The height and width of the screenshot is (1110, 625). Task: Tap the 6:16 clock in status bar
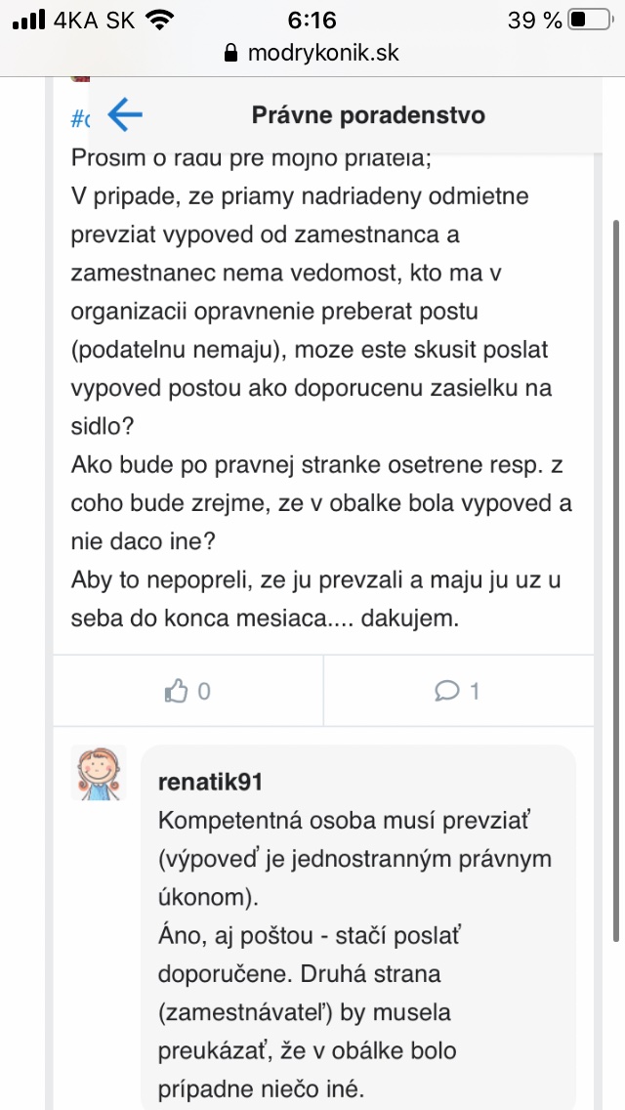click(312, 20)
